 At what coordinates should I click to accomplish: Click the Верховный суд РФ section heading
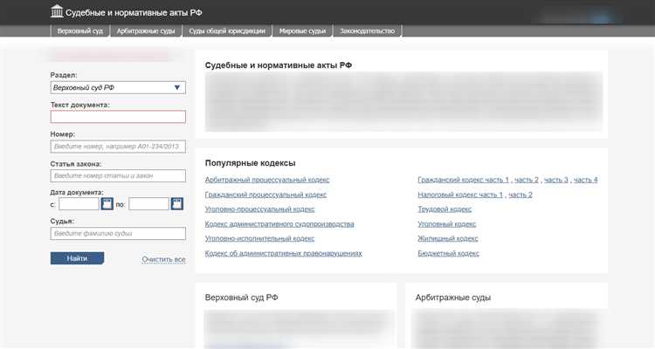[x=241, y=298]
